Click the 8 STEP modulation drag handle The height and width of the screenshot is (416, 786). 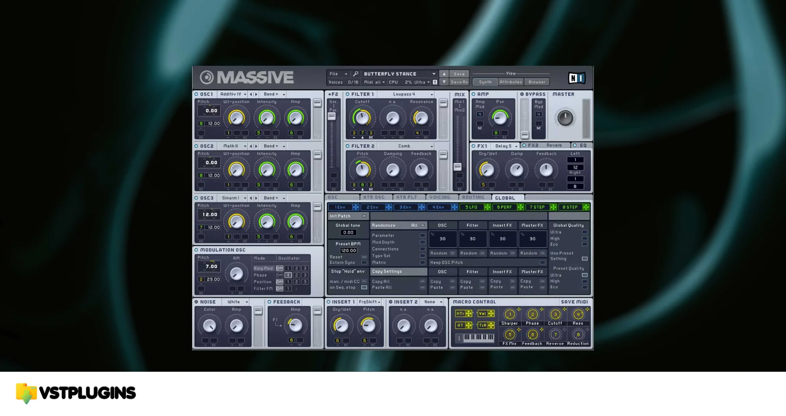point(586,207)
